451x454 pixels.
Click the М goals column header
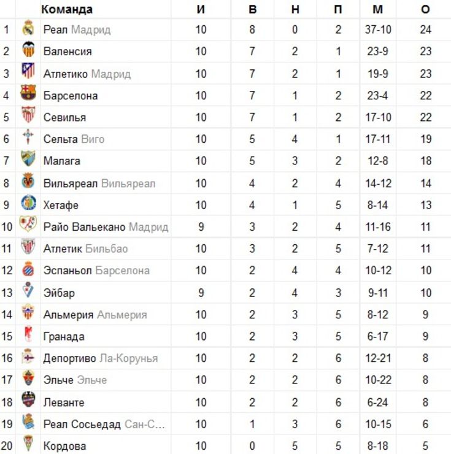click(x=378, y=9)
